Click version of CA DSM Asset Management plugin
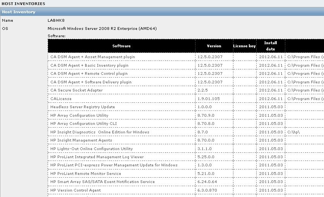Viewport: 324px width, 197px height. click(x=210, y=57)
